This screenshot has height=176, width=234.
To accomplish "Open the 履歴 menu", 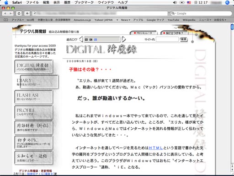I will point(67,2).
